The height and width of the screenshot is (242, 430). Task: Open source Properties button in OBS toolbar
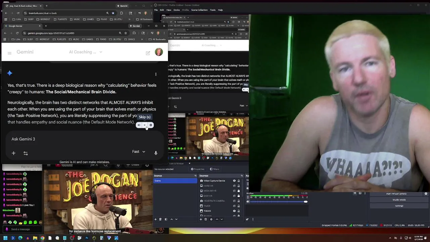[x=198, y=169]
